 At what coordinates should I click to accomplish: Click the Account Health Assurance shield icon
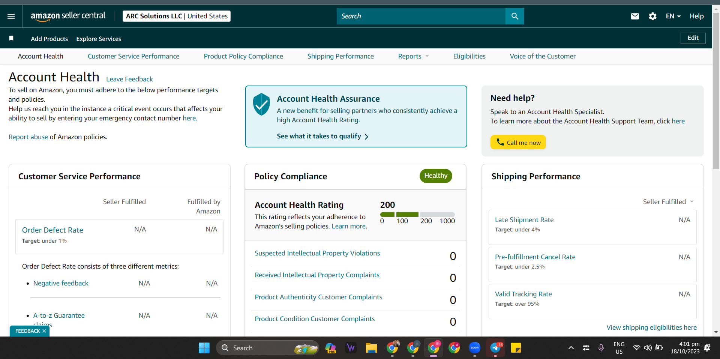(261, 104)
